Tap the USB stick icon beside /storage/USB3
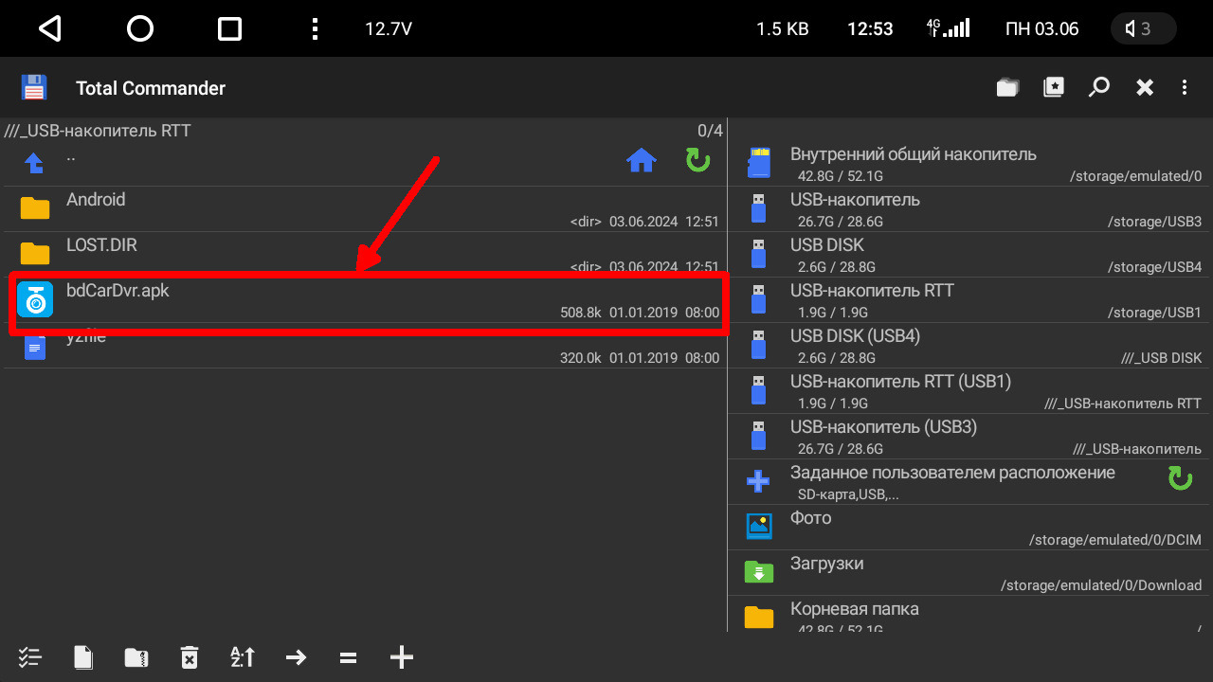This screenshot has width=1213, height=682. [758, 208]
